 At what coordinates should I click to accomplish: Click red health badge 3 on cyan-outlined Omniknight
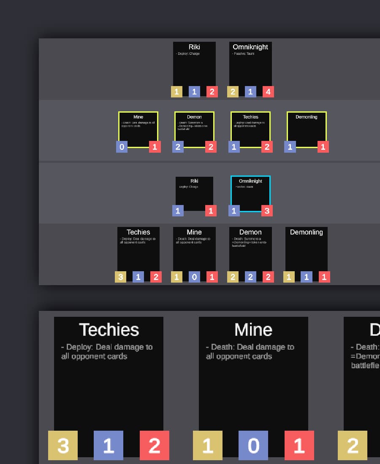coord(267,210)
